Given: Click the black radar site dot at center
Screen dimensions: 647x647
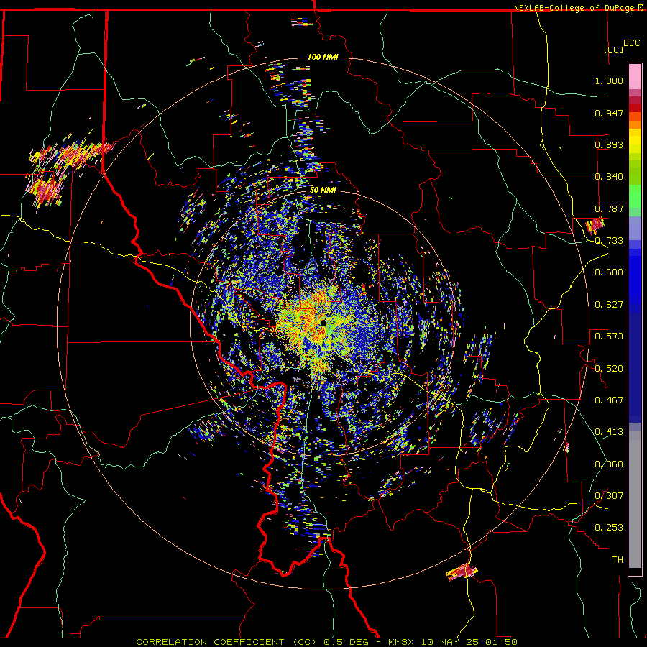Looking at the screenshot, I should click(323, 323).
